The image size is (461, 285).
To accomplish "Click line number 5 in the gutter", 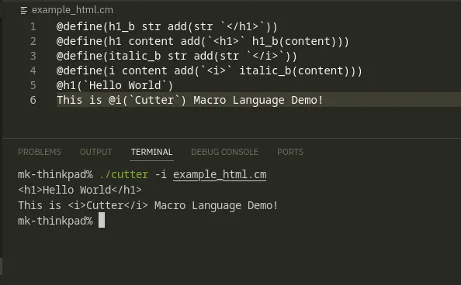I will point(33,85).
